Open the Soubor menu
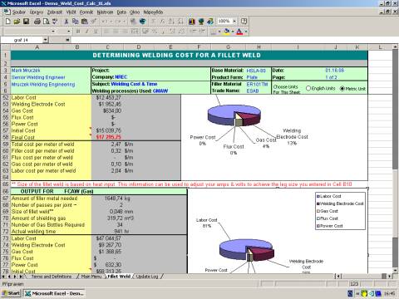399x299 pixels. [18, 12]
